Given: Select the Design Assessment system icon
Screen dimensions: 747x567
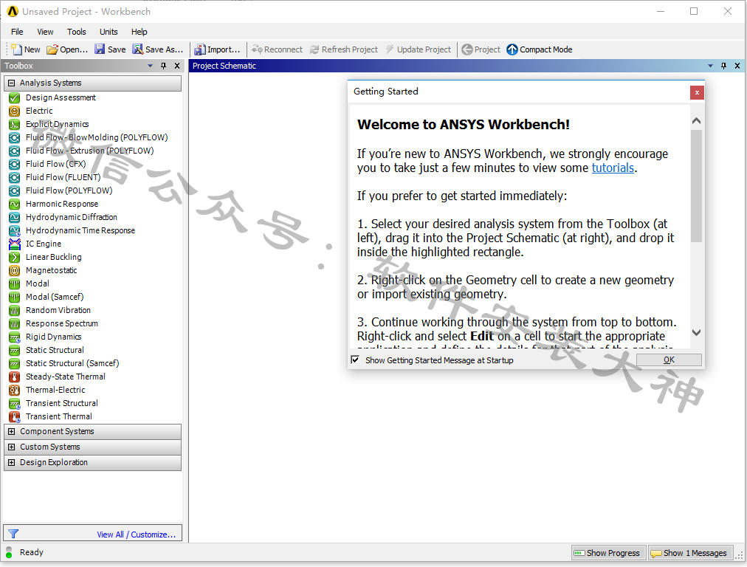Looking at the screenshot, I should (14, 97).
